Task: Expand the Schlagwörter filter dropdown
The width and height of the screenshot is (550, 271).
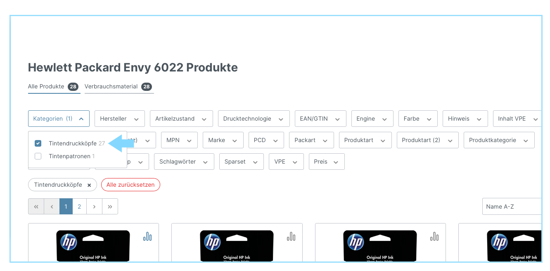Action: click(184, 162)
